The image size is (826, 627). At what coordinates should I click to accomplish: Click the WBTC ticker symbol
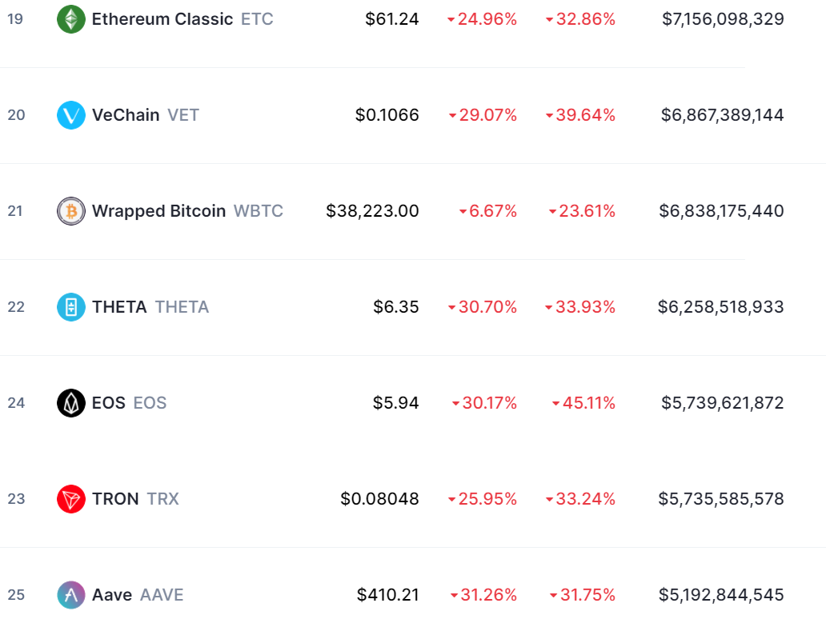[259, 211]
